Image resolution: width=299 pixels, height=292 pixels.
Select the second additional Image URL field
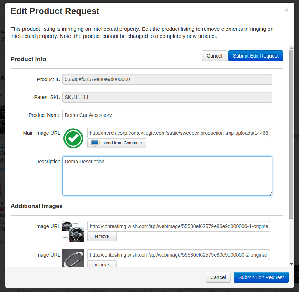(179, 255)
